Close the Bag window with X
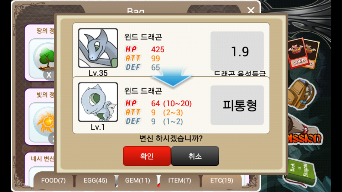342x192 pixels. point(251,10)
